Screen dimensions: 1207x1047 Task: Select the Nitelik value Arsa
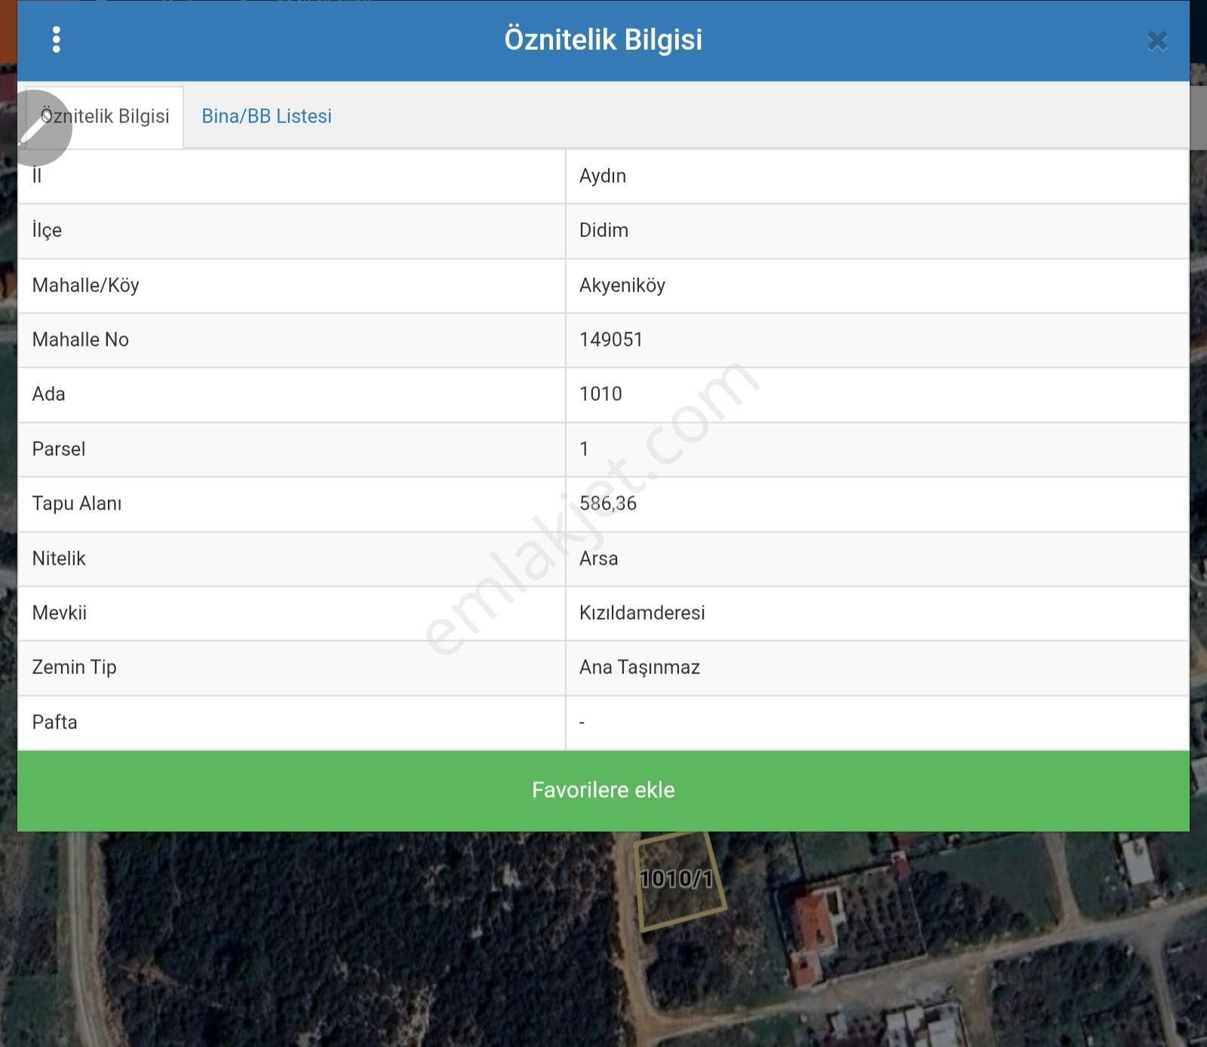599,559
